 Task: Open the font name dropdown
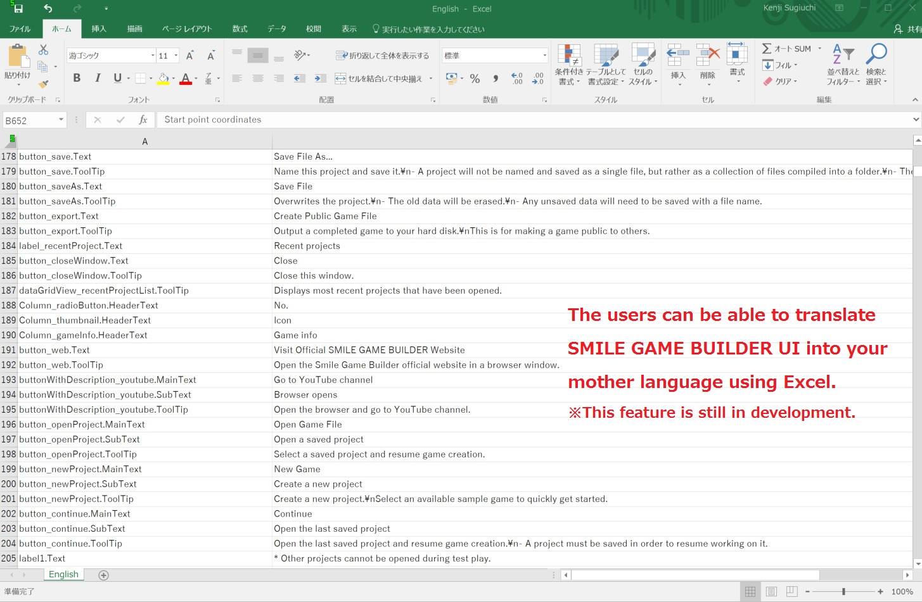153,56
